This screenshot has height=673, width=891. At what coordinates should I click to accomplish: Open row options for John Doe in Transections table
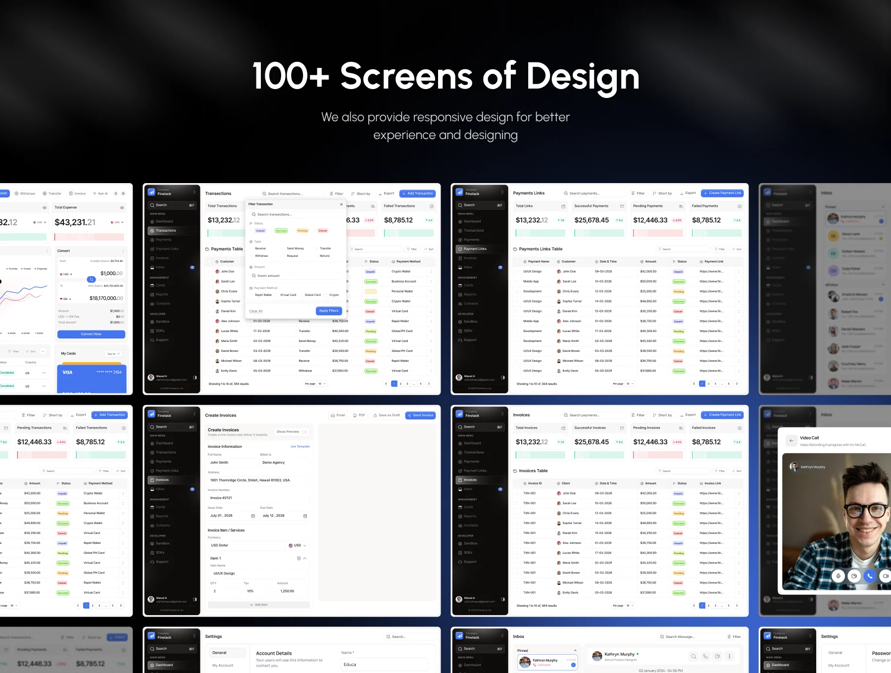[431, 272]
